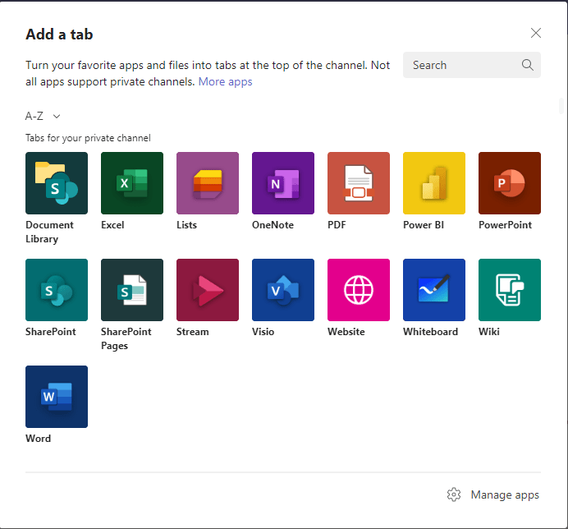Click the "Visio" label text
568x529 pixels.
coord(263,332)
